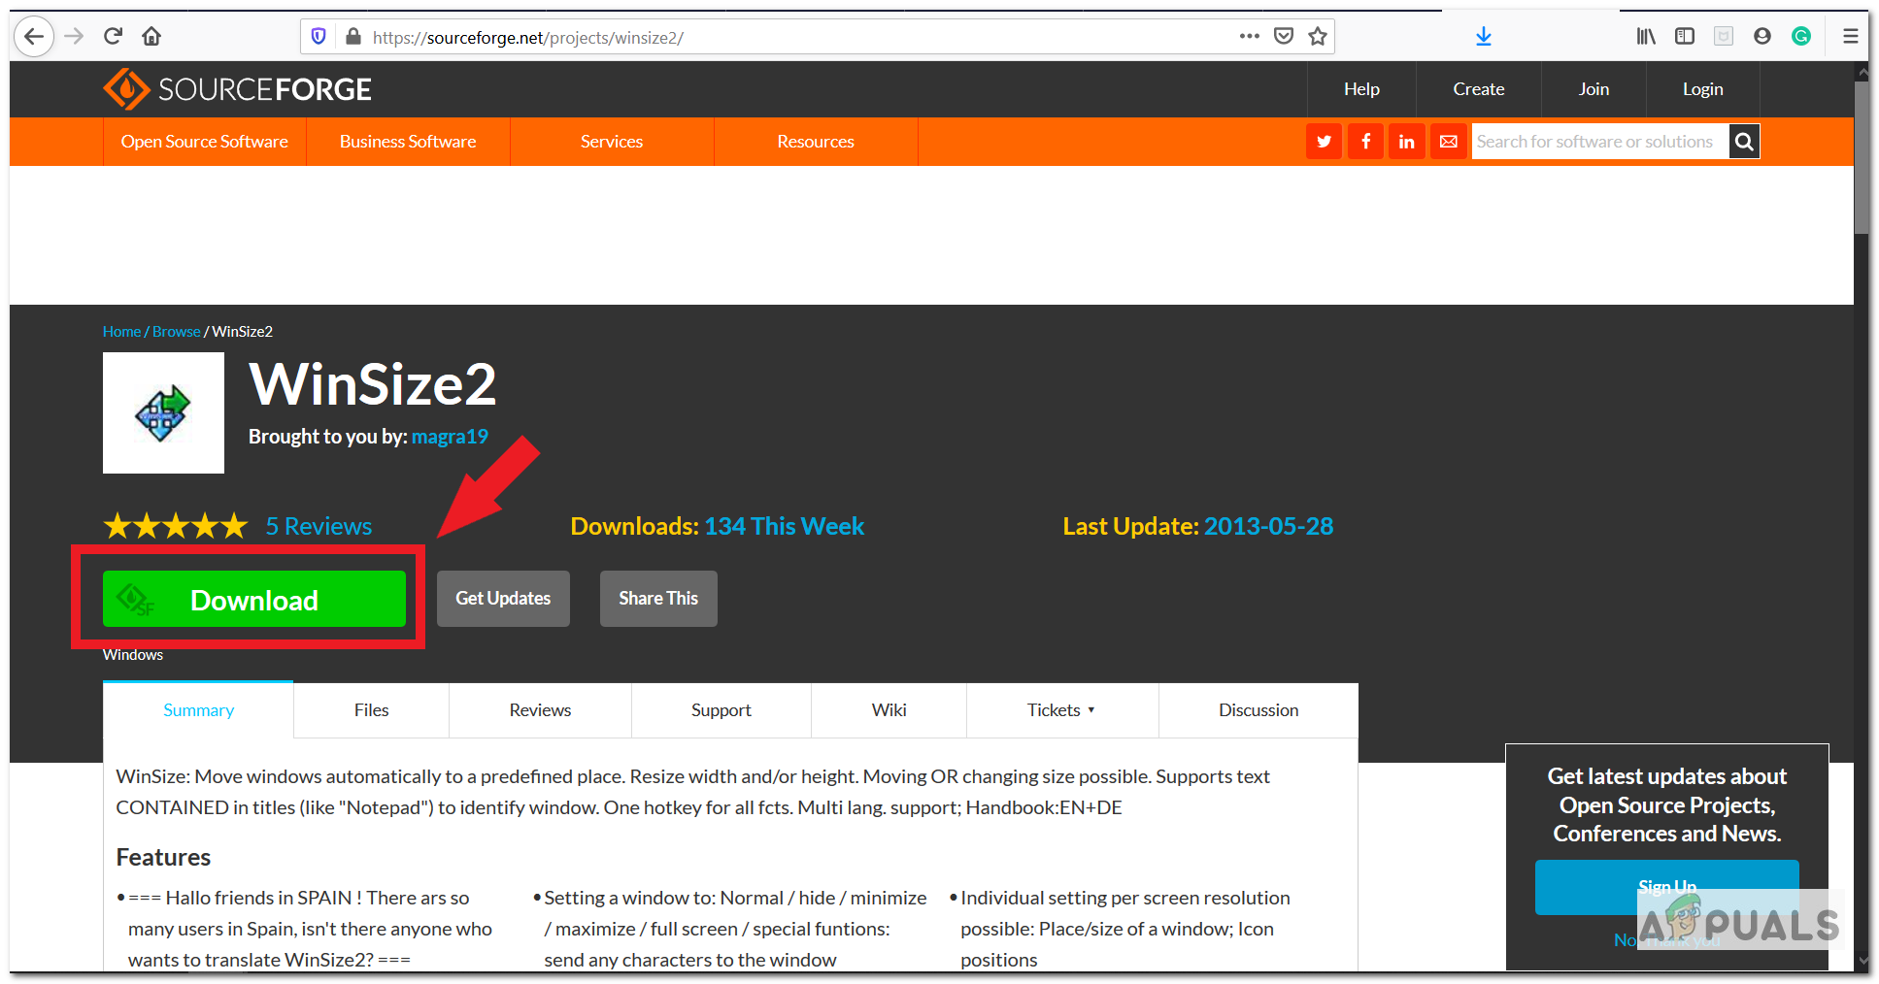Switch to the Reviews tab
This screenshot has width=1879, height=984.
(x=540, y=710)
